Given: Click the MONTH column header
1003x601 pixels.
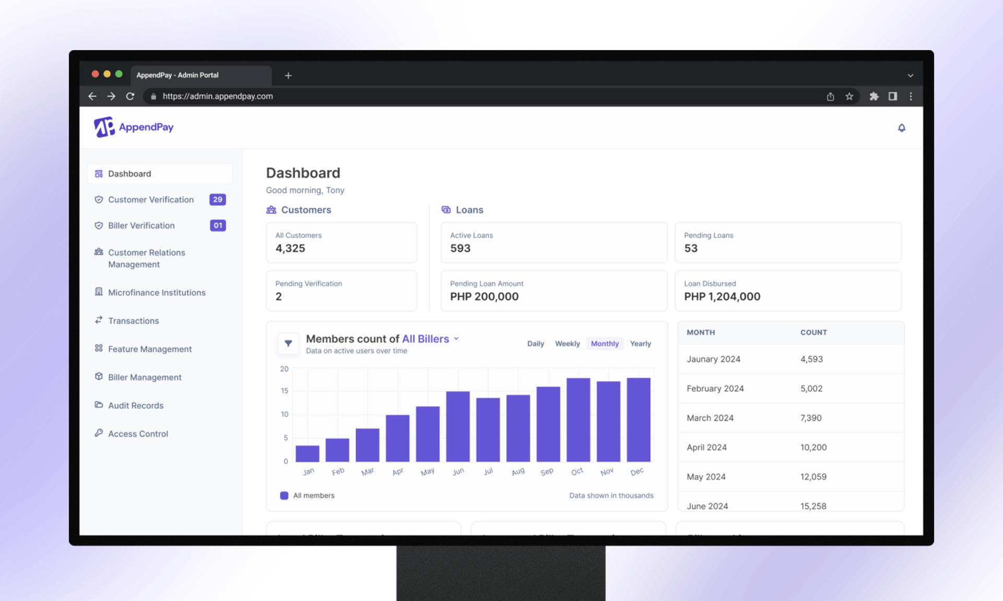Looking at the screenshot, I should [x=701, y=332].
